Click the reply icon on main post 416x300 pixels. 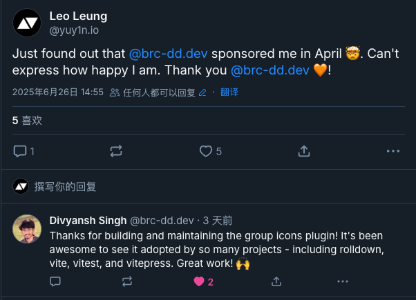tap(20, 151)
